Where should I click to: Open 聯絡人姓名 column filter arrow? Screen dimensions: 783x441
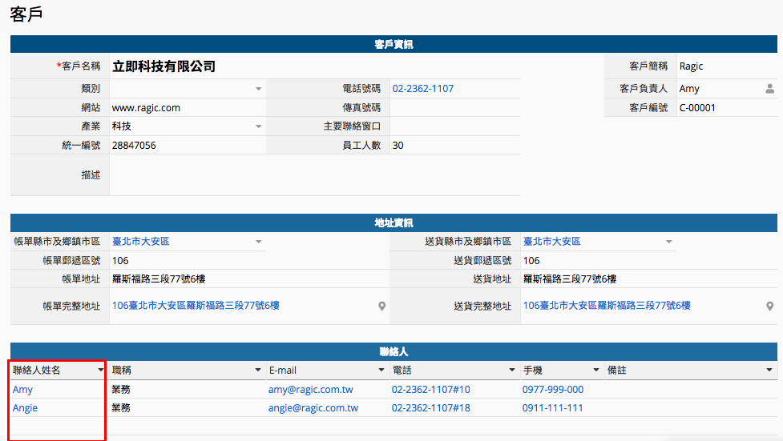click(100, 371)
